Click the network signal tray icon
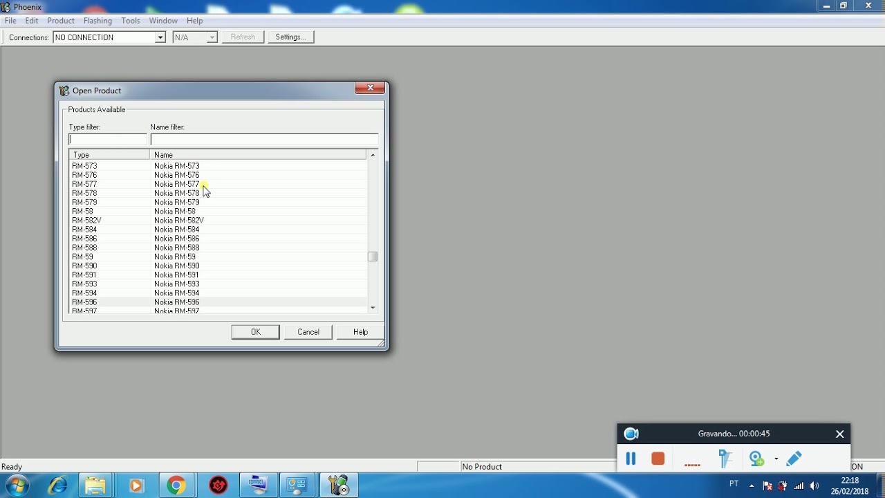885x498 pixels. click(x=799, y=486)
